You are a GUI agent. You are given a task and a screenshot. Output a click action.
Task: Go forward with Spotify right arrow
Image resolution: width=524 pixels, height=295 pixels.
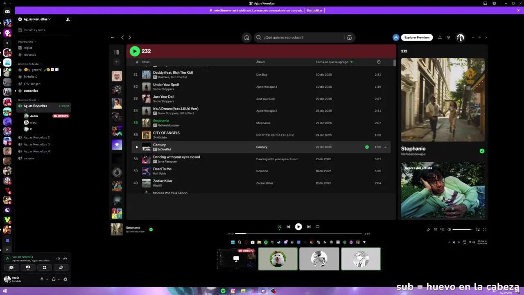coord(130,37)
